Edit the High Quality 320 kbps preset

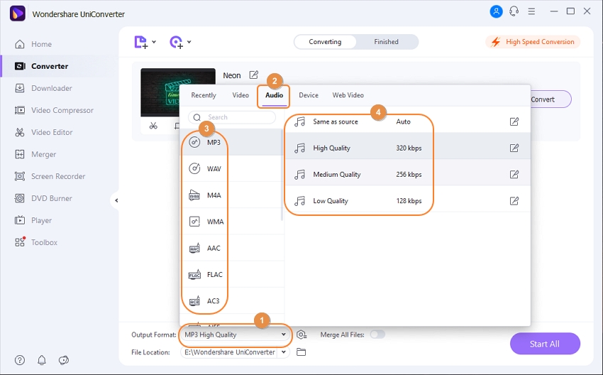pos(514,148)
